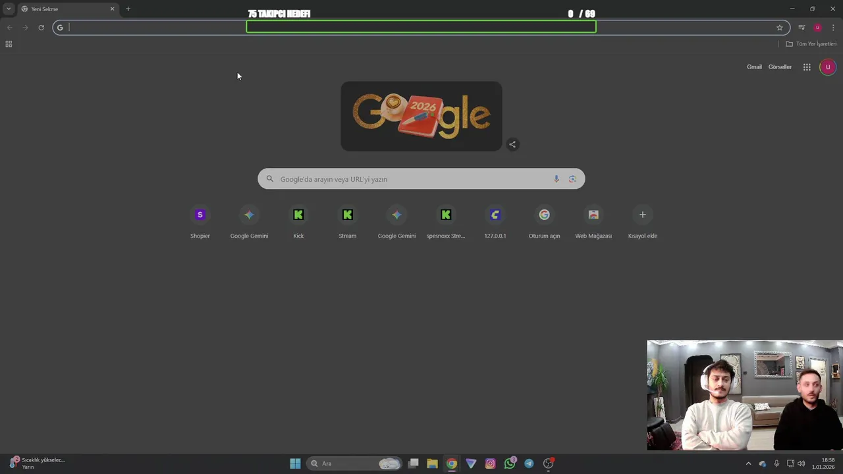
Task: Focus the Chrome address bar
Action: (421, 28)
